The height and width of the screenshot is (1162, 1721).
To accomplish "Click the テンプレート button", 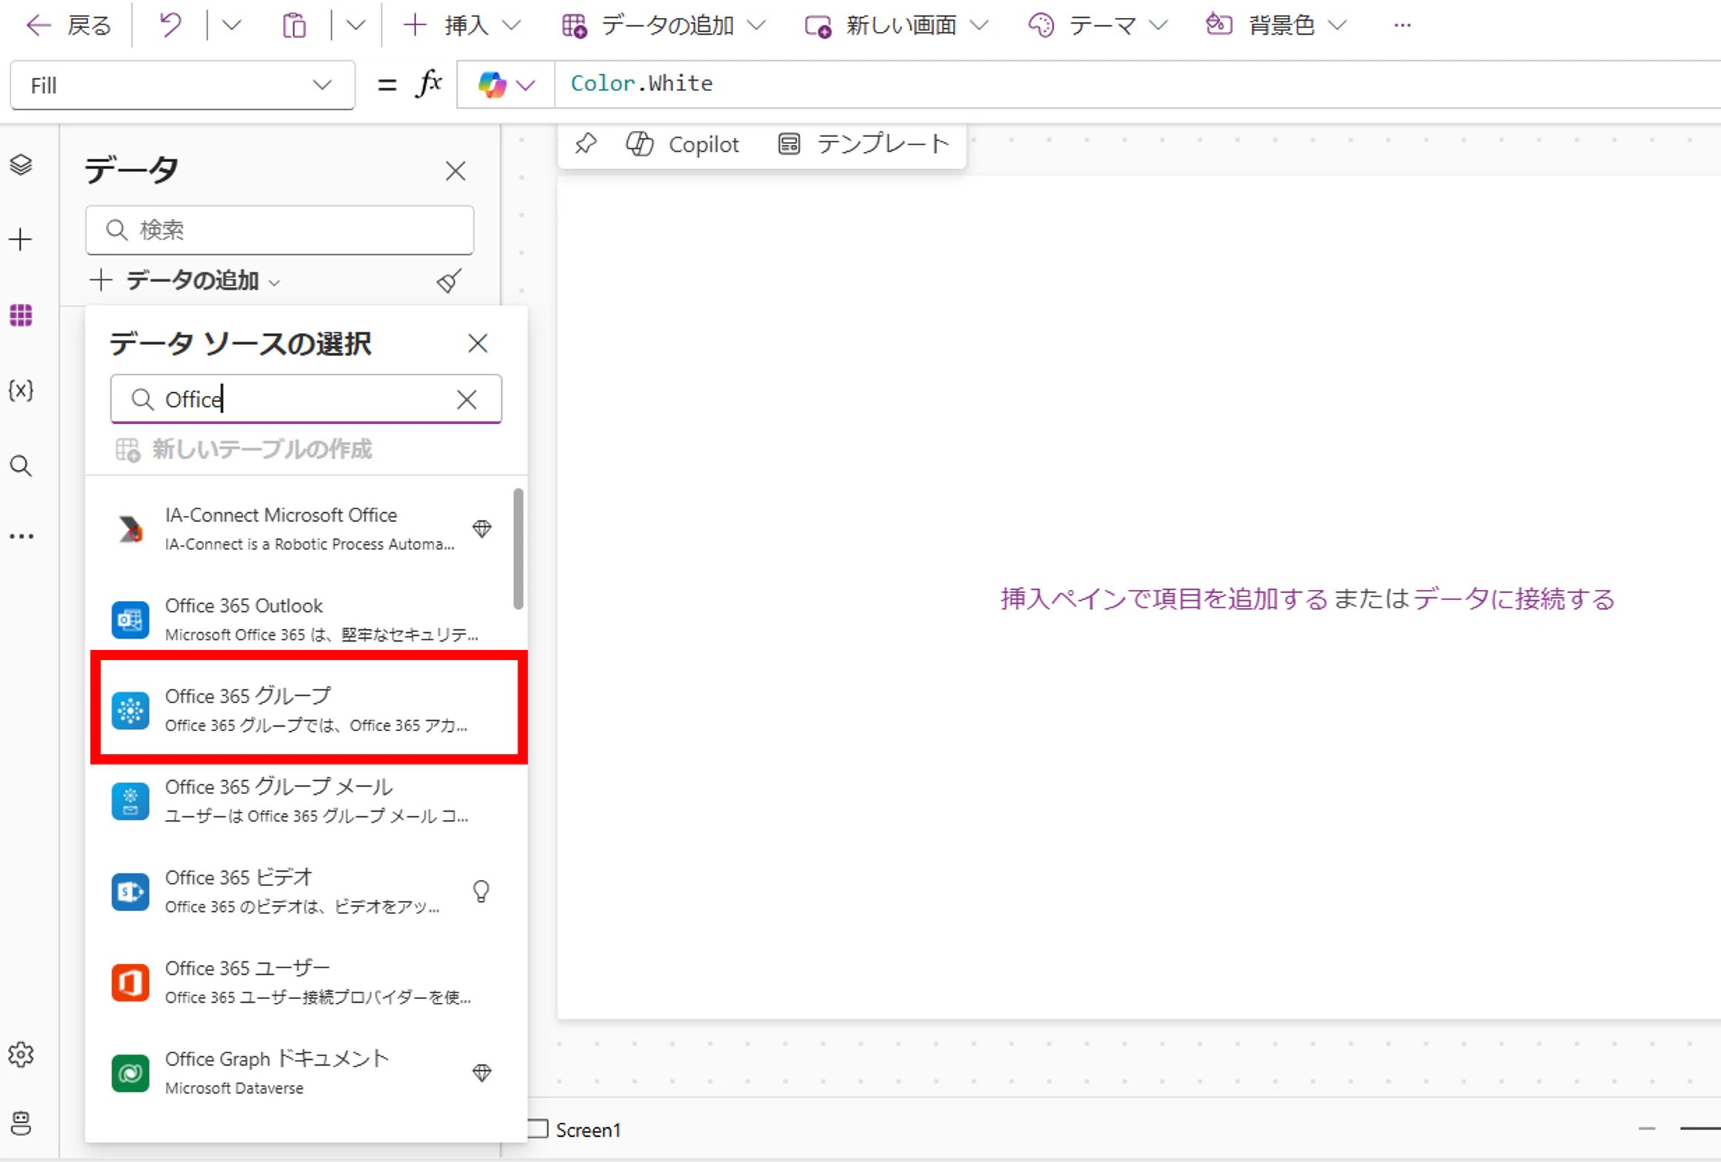I will [863, 144].
